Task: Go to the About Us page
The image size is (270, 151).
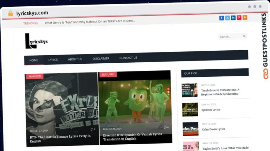Action: (x=75, y=59)
